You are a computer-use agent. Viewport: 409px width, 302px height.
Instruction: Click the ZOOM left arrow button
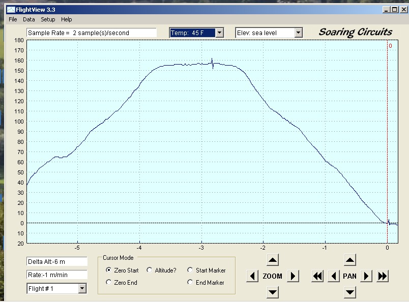(252, 276)
